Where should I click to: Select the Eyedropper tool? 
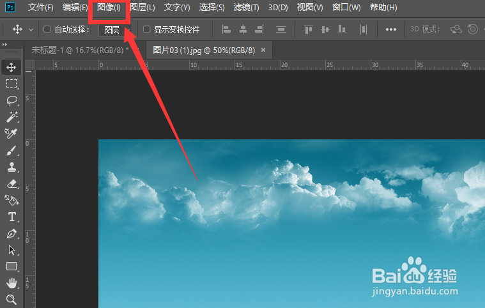coord(12,134)
